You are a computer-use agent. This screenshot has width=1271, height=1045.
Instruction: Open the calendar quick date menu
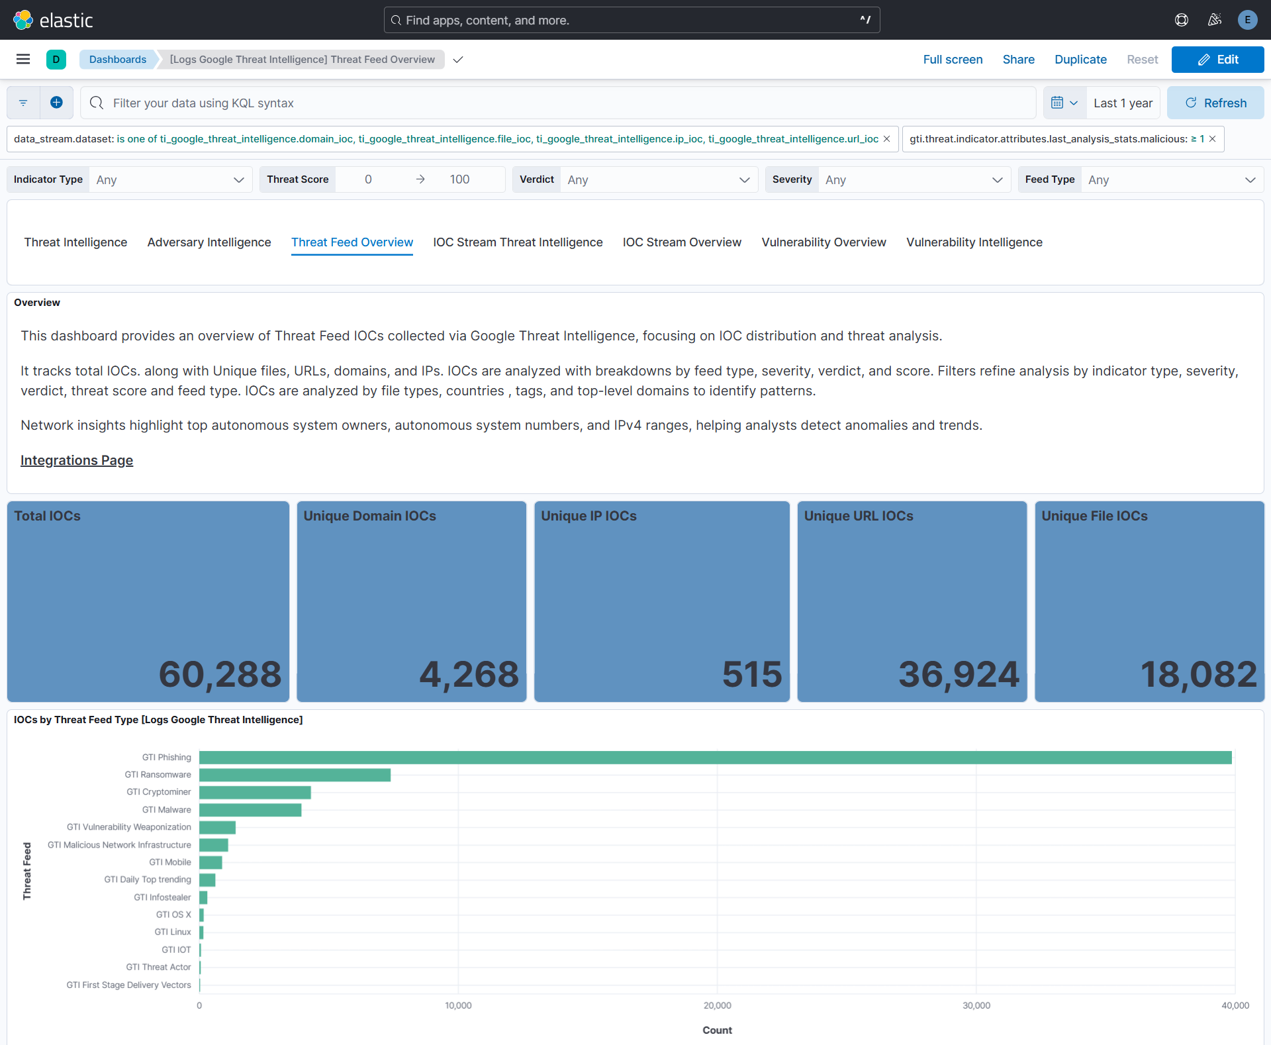[x=1064, y=103]
